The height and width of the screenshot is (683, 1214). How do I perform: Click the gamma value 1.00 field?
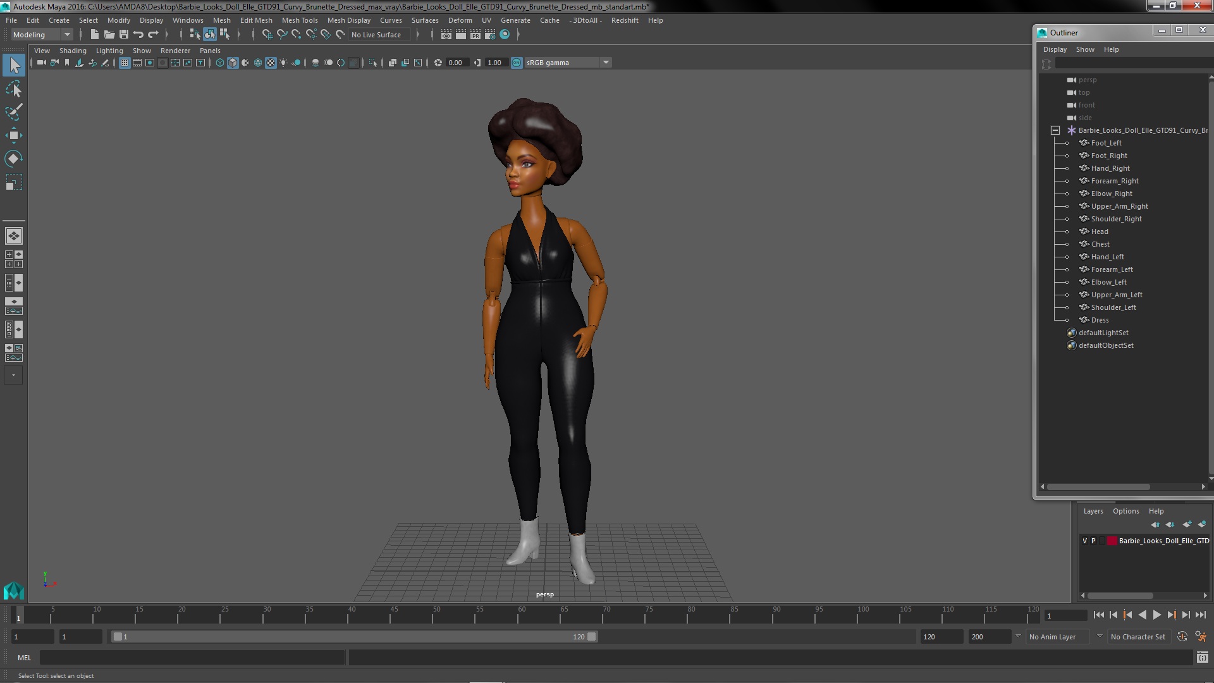(x=495, y=63)
